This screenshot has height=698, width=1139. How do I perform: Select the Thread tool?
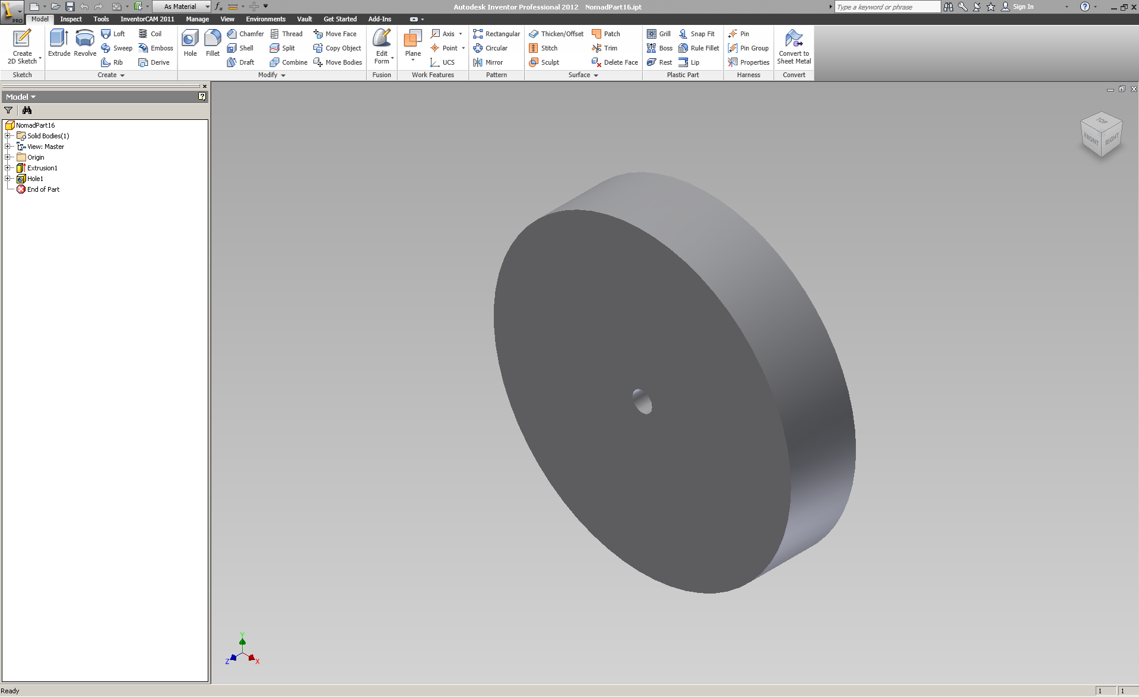tap(286, 34)
